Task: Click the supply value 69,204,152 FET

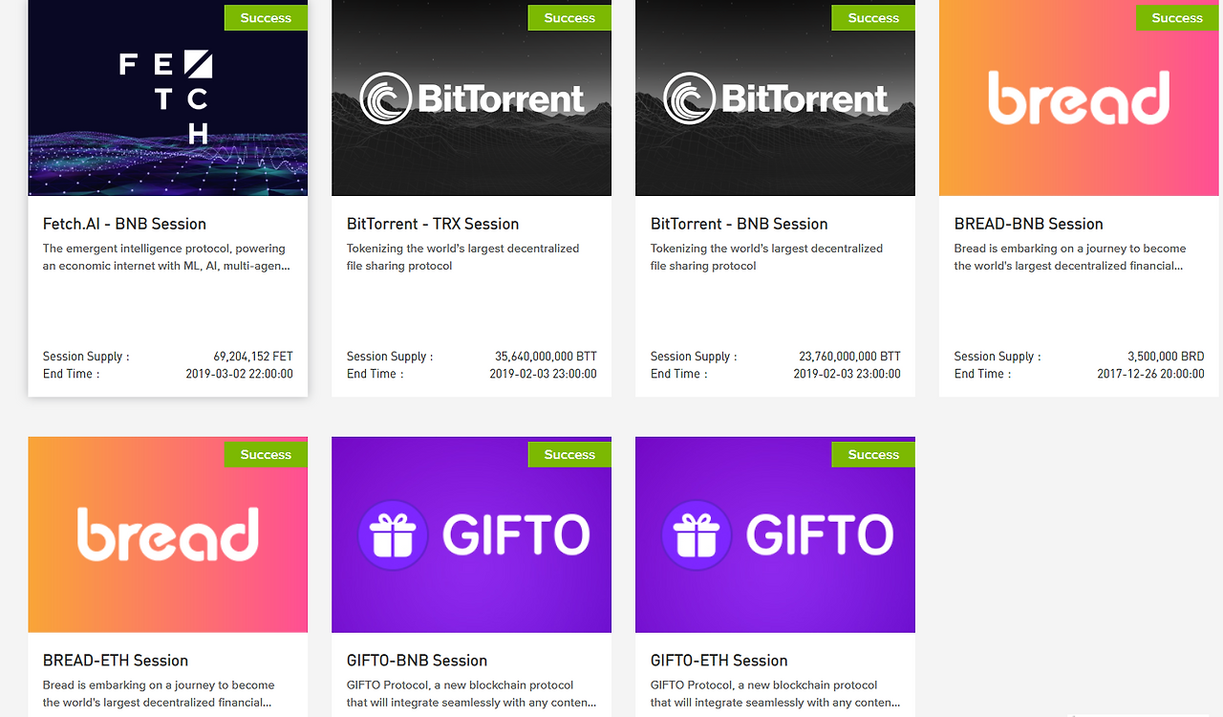Action: (253, 357)
